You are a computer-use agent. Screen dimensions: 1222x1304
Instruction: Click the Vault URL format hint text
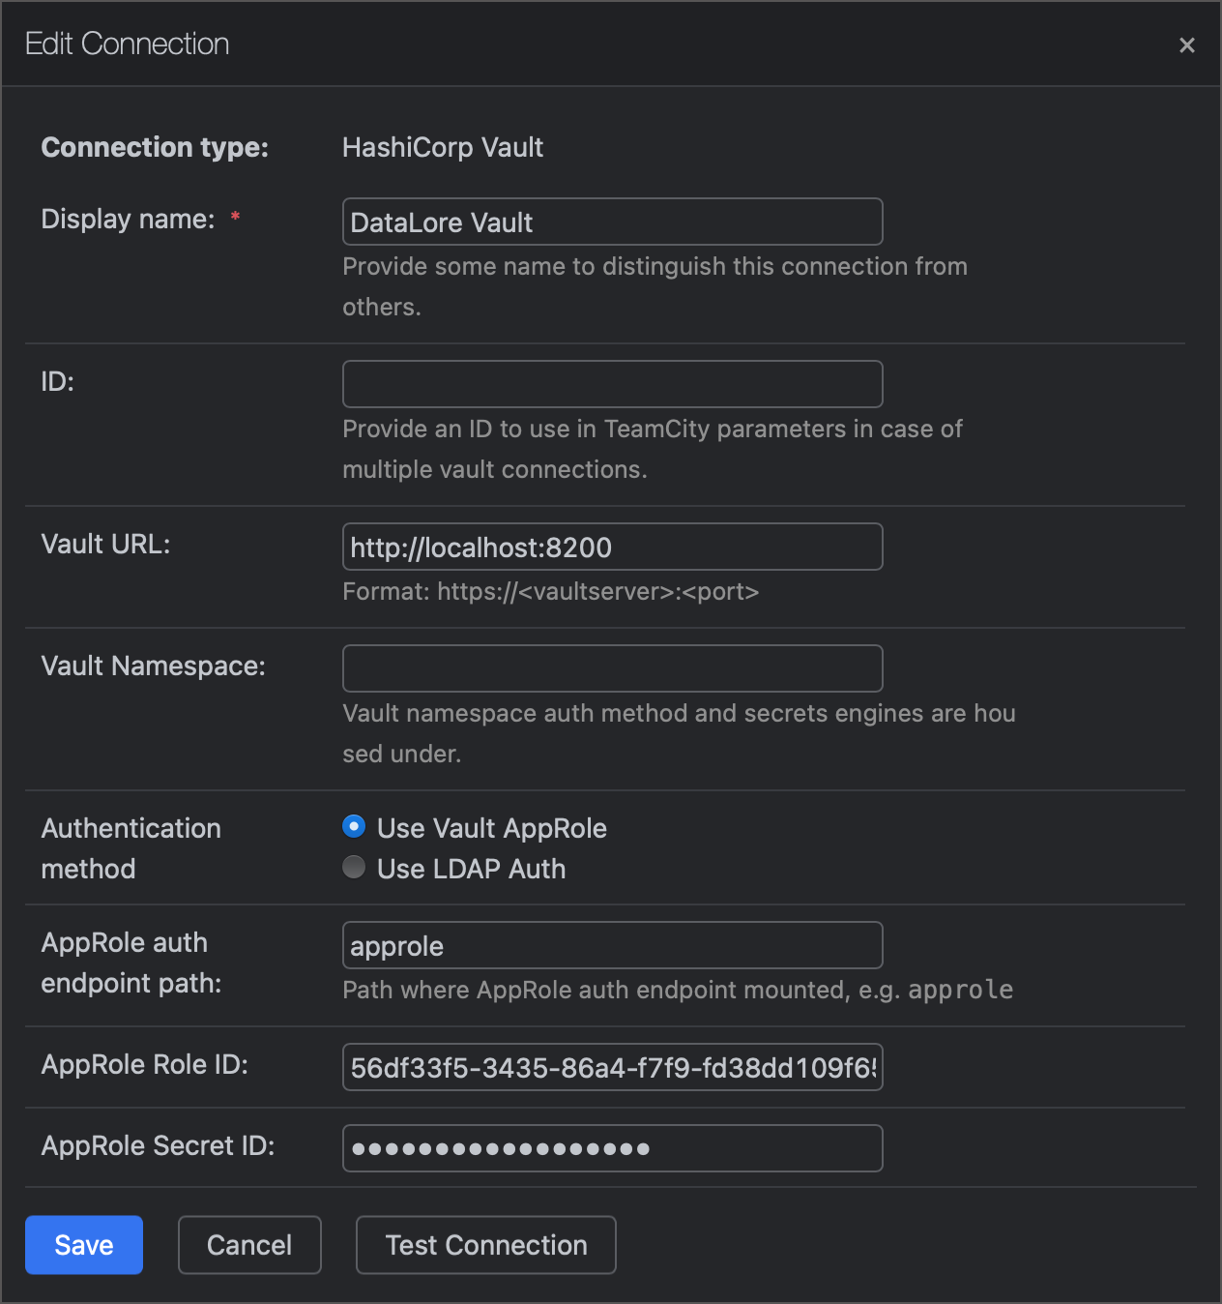coord(550,591)
